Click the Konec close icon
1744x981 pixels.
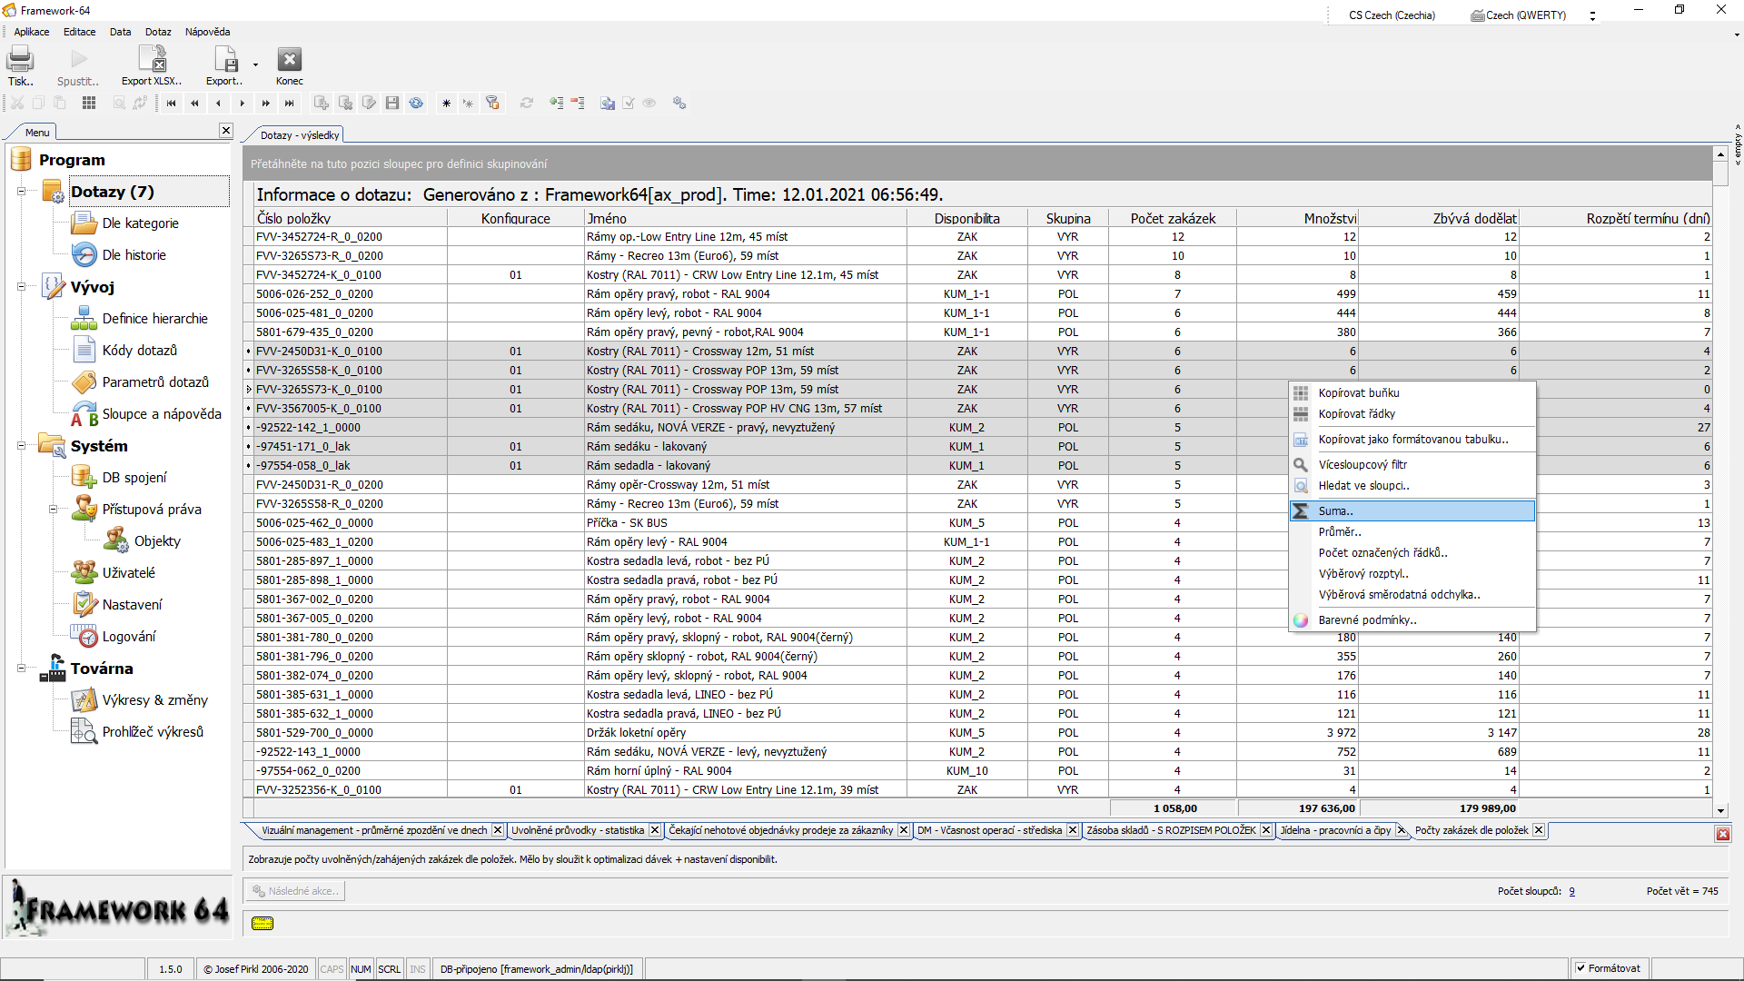289,60
